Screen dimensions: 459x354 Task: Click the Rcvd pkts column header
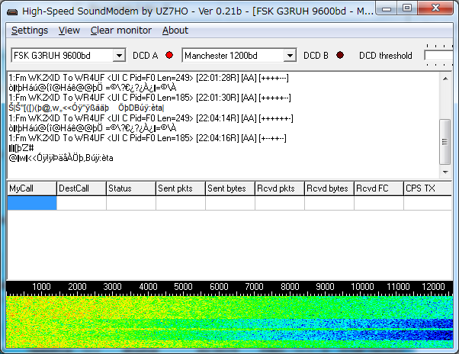pos(280,188)
